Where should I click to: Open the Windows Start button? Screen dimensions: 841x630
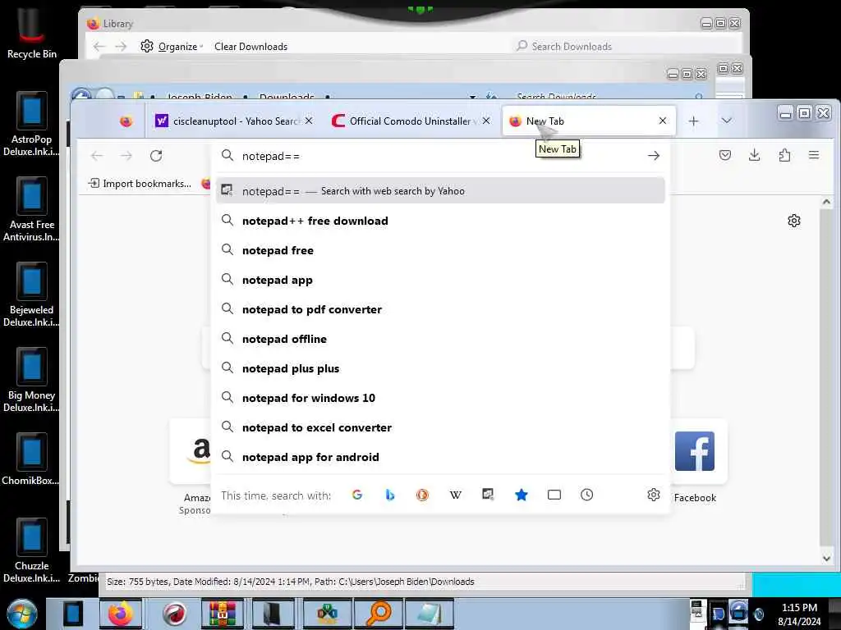point(22,614)
